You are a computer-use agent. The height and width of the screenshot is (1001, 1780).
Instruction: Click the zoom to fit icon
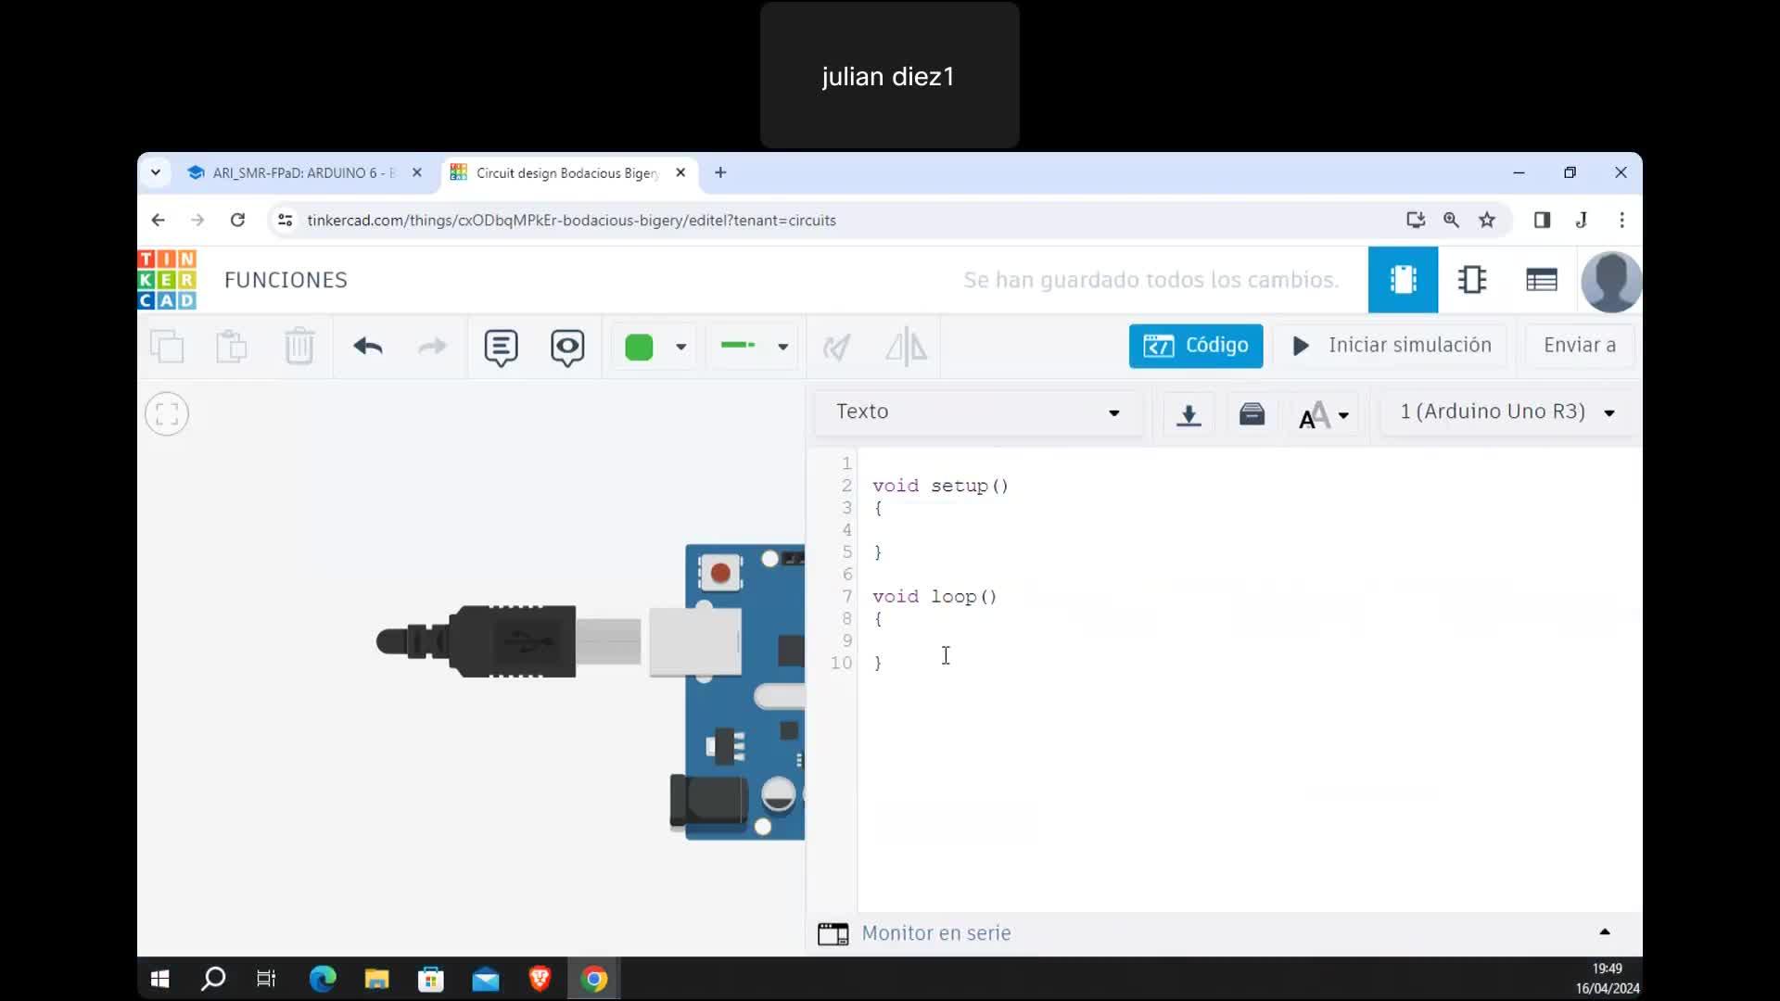(x=167, y=414)
